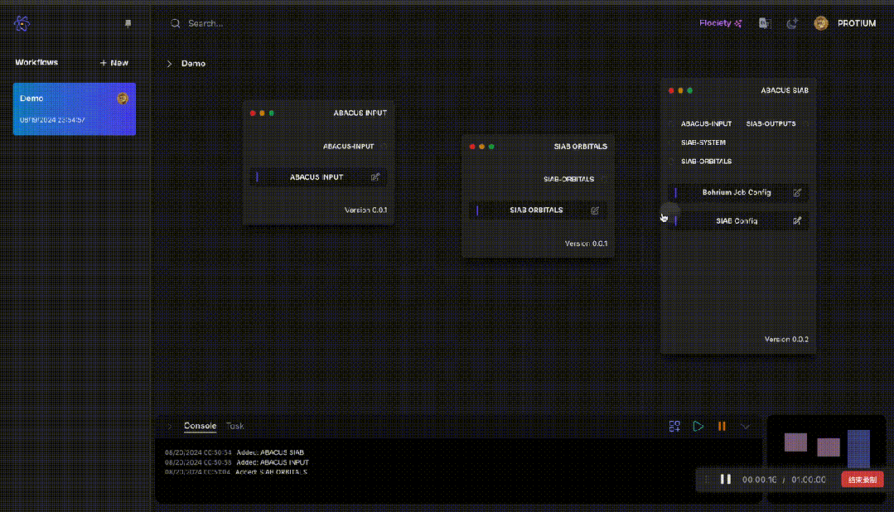This screenshot has height=512, width=894.
Task: Click the atom logo in the sidebar
Action: coord(22,24)
